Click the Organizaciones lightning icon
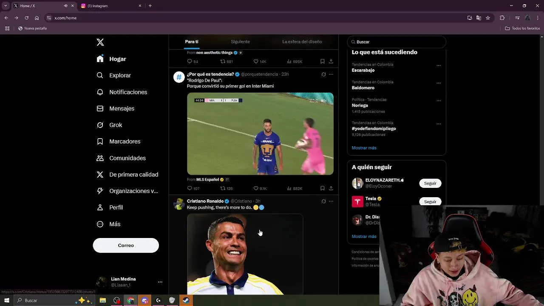Image resolution: width=544 pixels, height=306 pixels. pyautogui.click(x=100, y=191)
